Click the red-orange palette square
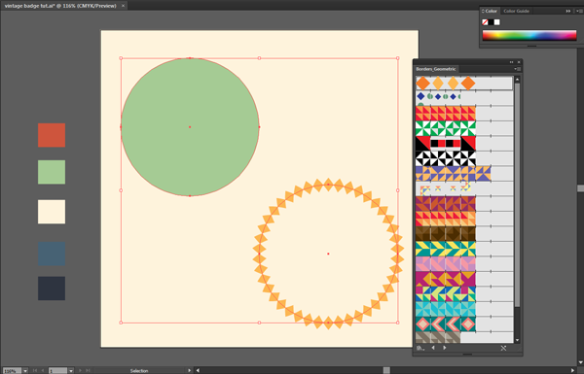This screenshot has width=584, height=374. pyautogui.click(x=52, y=135)
